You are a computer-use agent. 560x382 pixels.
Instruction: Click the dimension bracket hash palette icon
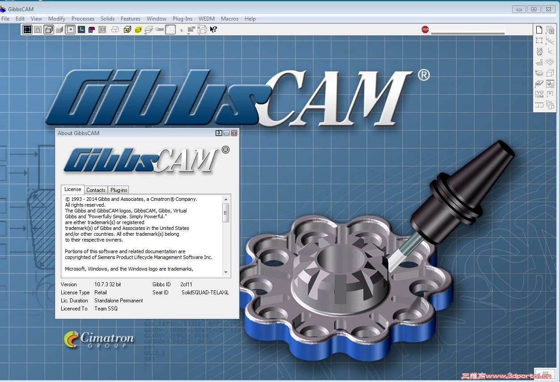click(x=550, y=94)
